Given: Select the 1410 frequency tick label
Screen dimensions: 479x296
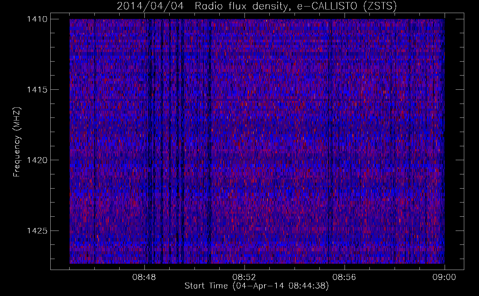Looking at the screenshot, I should pyautogui.click(x=37, y=19).
